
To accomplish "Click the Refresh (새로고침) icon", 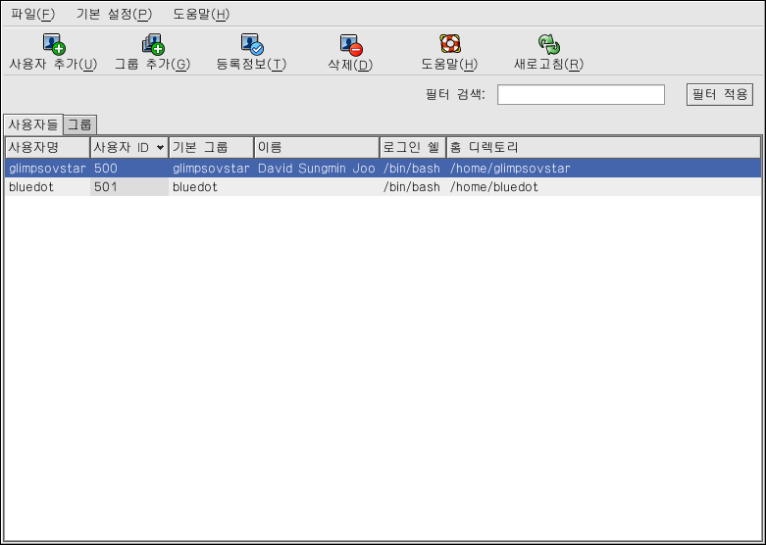I will pos(548,44).
